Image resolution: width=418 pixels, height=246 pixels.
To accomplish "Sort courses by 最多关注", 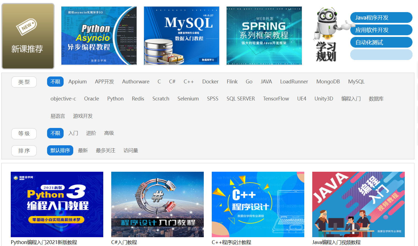I will coord(105,151).
